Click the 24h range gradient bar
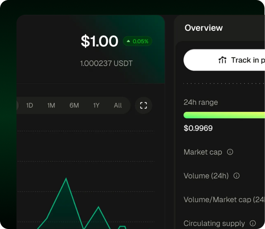Viewport: 265px width, 229px height. 224,115
